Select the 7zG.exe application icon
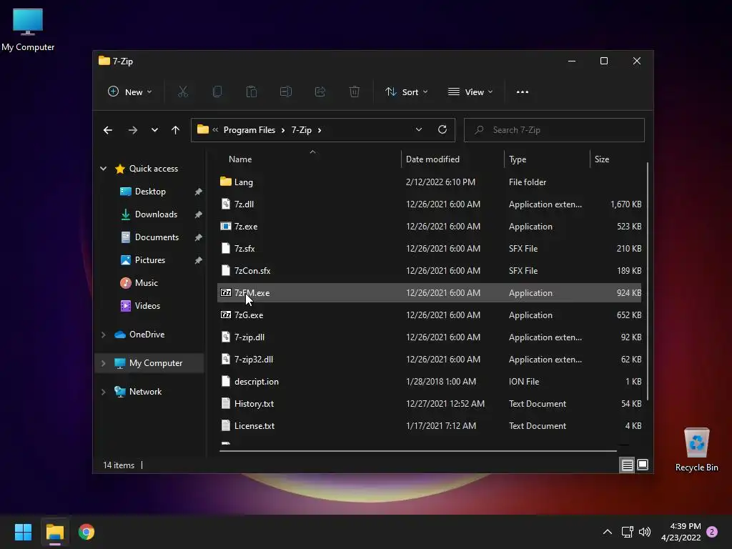732x549 pixels. tap(225, 315)
